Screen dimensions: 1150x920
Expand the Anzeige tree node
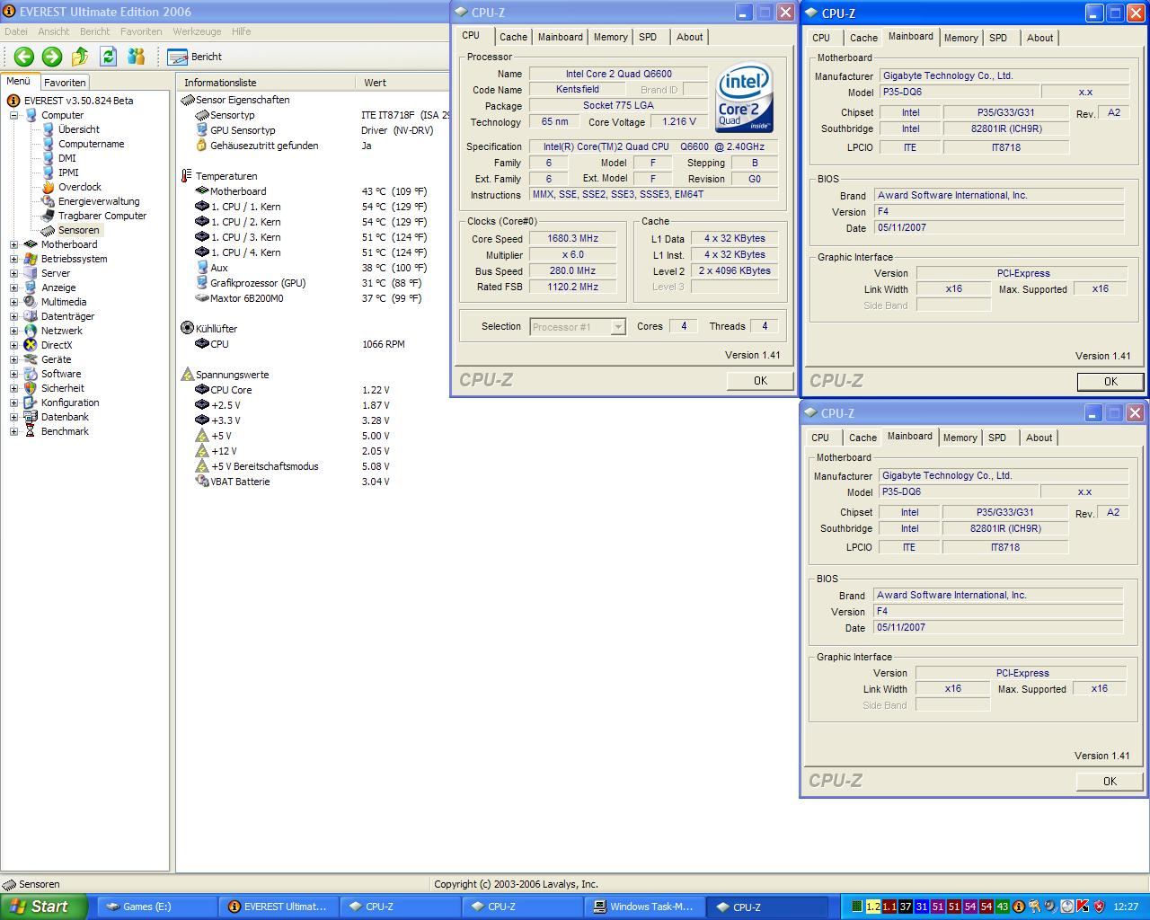13,287
